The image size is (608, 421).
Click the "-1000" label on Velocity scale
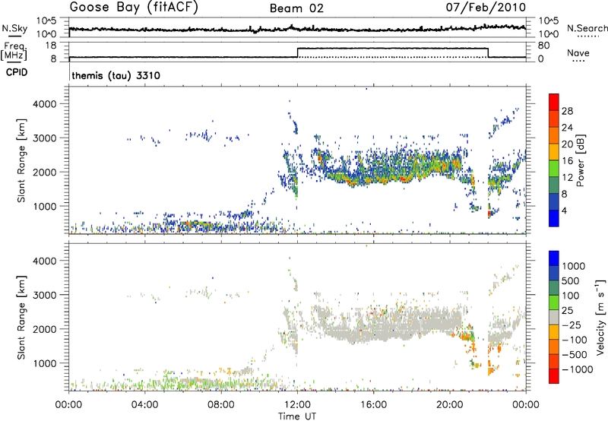577,369
